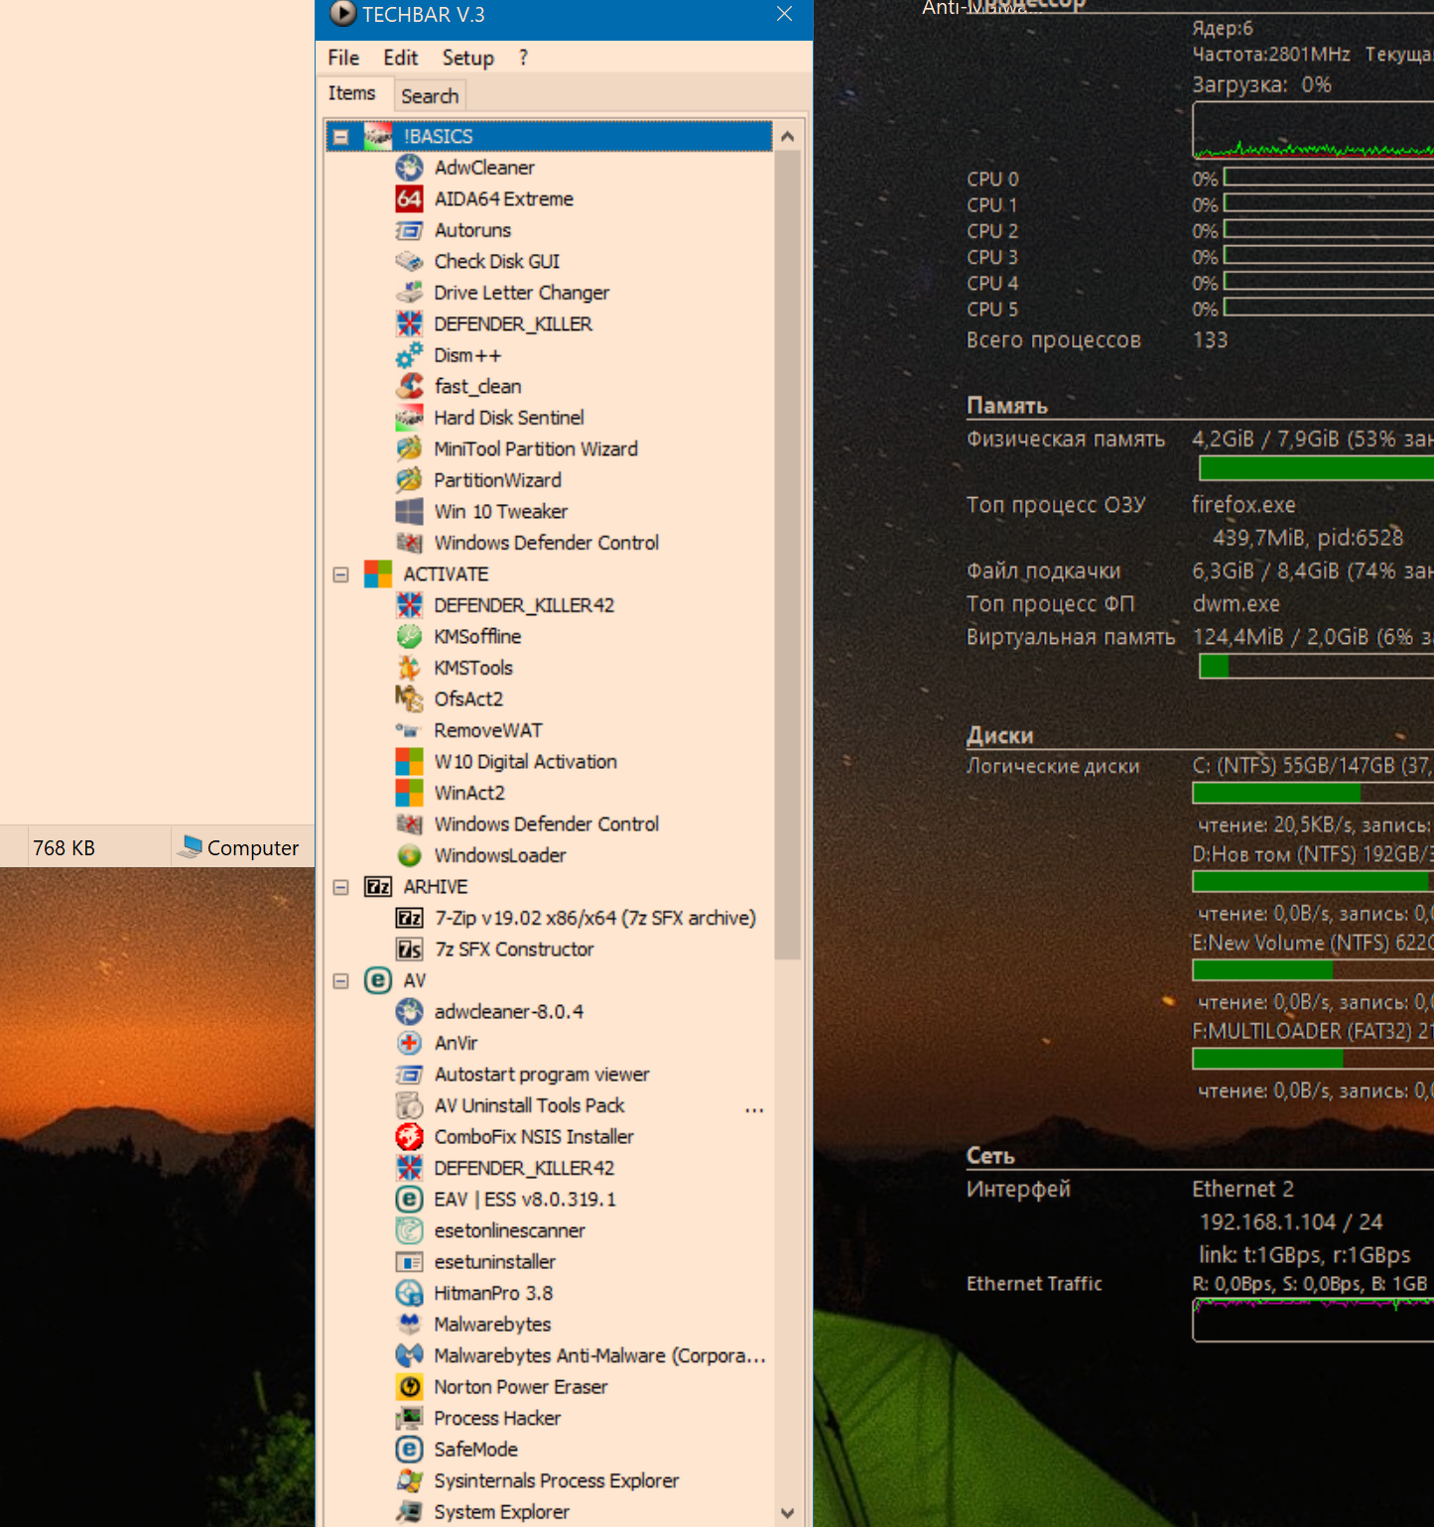1434x1527 pixels.
Task: Click the ellipsis beside AV Uninstall Tools Pack
Action: click(754, 1109)
